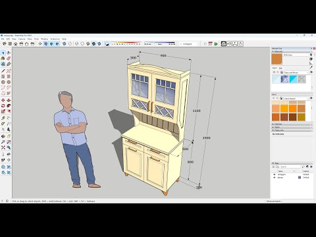Switch to Front view house icon
316x237 pixels.
tap(16, 43)
